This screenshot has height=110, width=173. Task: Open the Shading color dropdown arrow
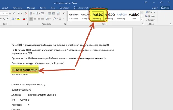[57, 19]
